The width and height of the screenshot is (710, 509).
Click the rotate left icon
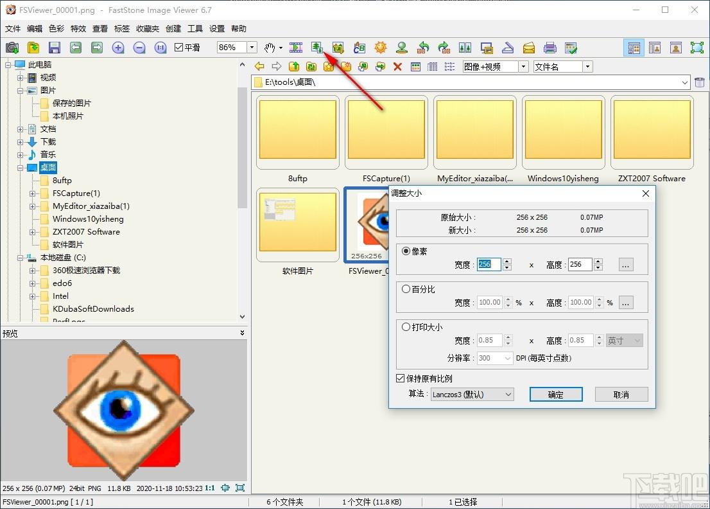click(x=423, y=48)
